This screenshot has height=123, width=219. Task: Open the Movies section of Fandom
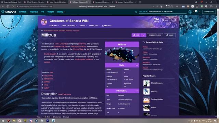34,12
